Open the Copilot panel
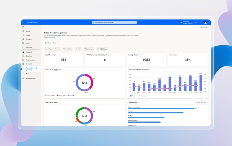Image resolution: width=232 pixels, height=146 pixels. (204, 27)
